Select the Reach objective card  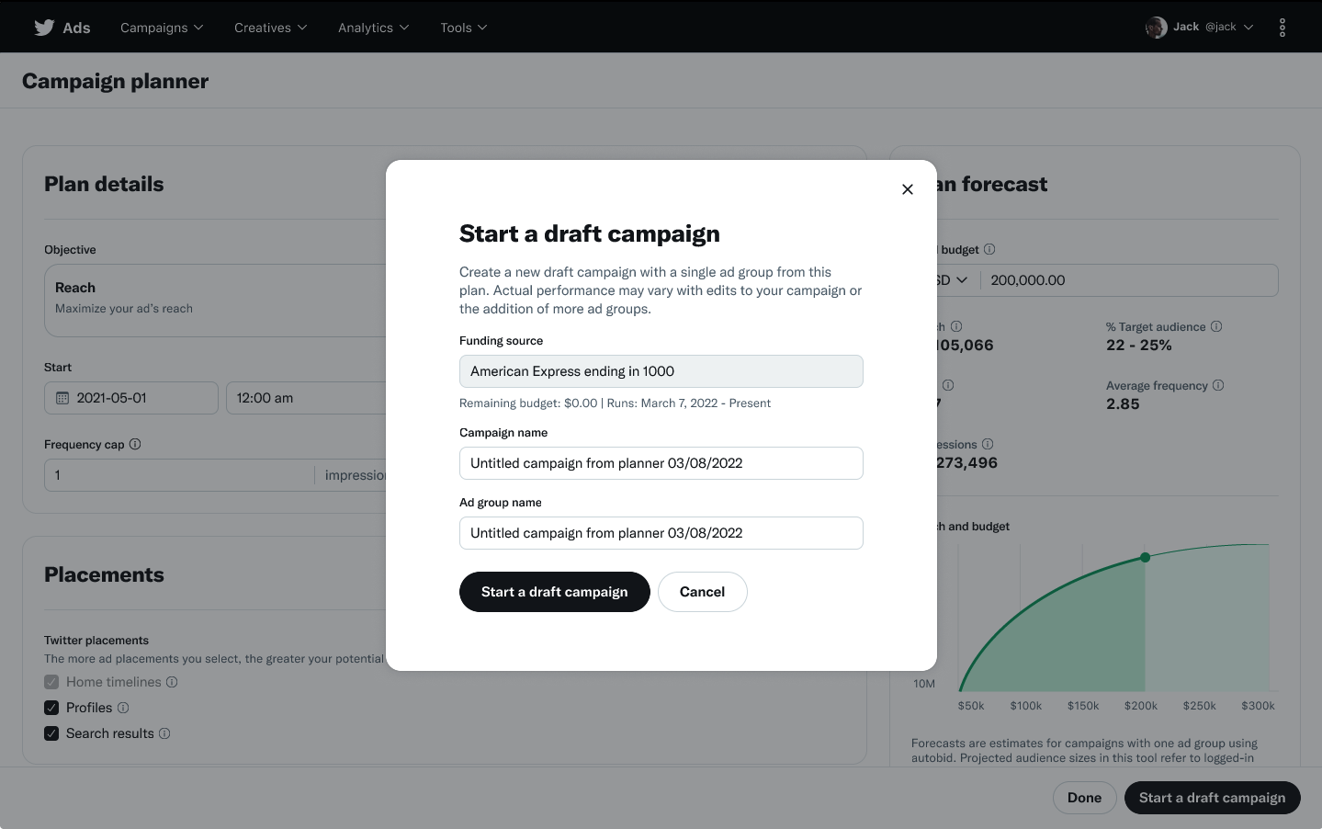216,301
